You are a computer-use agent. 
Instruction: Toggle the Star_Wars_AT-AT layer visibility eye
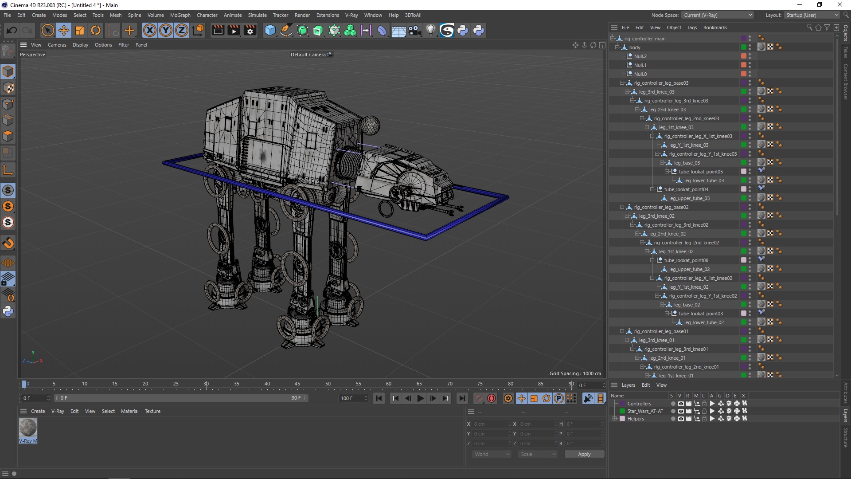[681, 411]
